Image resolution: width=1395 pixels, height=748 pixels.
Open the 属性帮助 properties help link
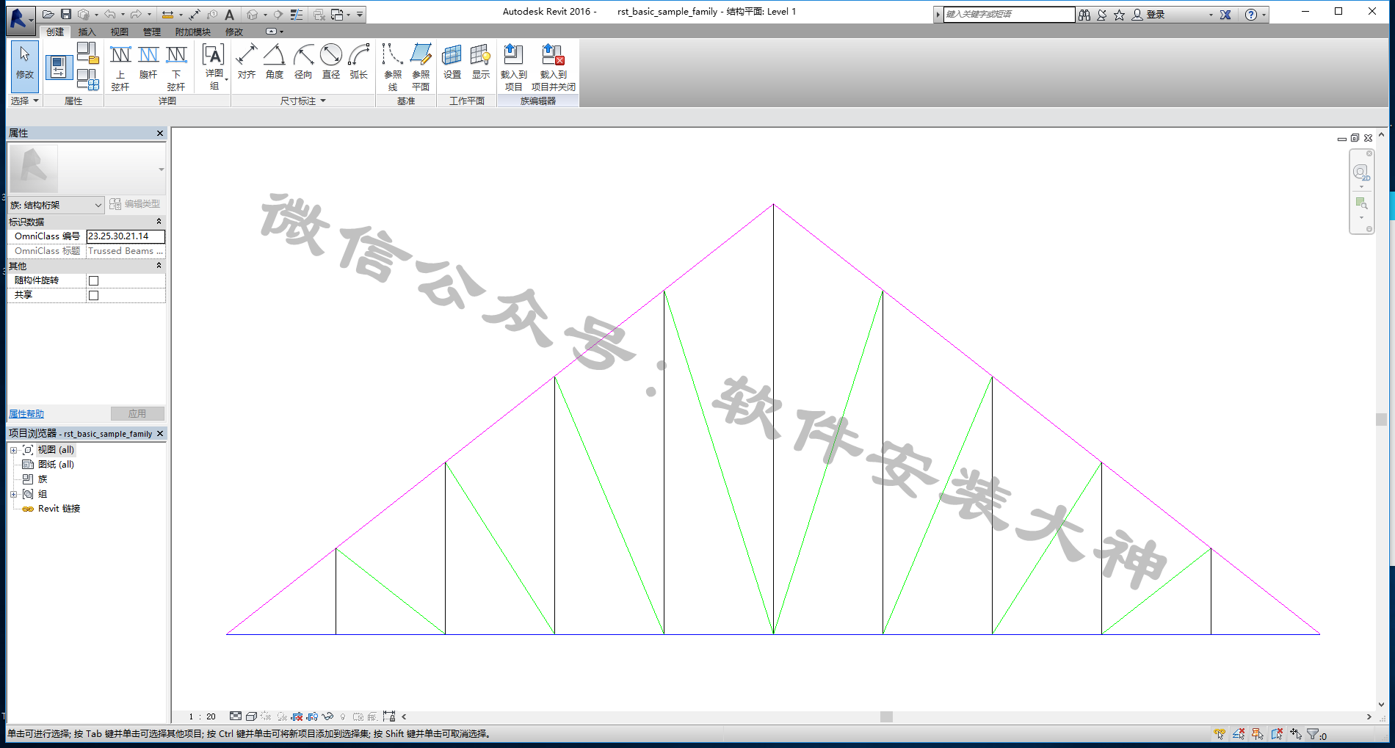pos(26,414)
